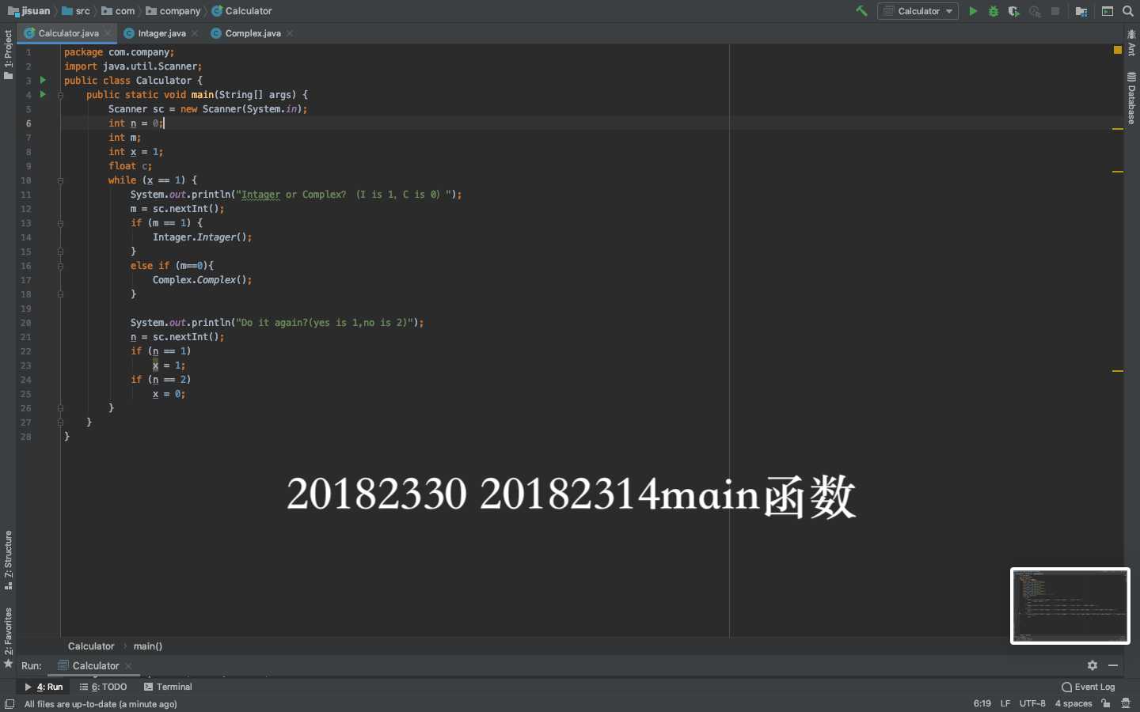
Task: Open the Run Anything terminal icon
Action: (x=1108, y=11)
